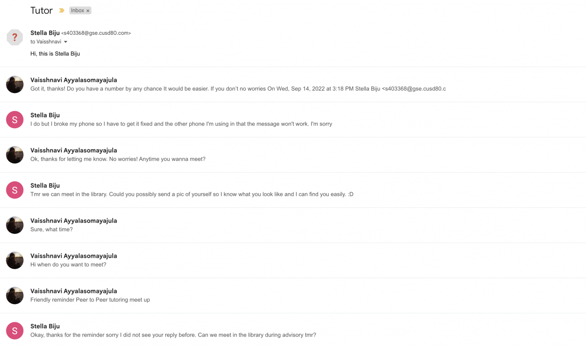Click the avatar beside 'Sure, what time?'

click(15, 225)
